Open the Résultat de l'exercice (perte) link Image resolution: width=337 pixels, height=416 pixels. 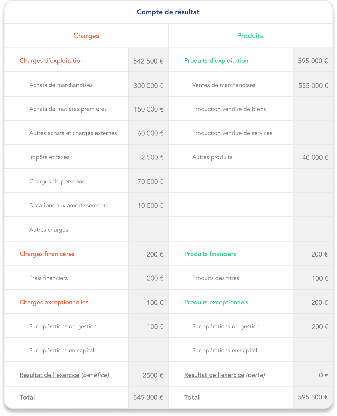pyautogui.click(x=214, y=375)
